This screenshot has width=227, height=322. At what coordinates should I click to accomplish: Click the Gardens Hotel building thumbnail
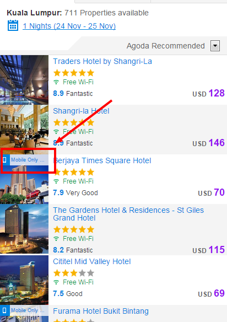(24, 229)
